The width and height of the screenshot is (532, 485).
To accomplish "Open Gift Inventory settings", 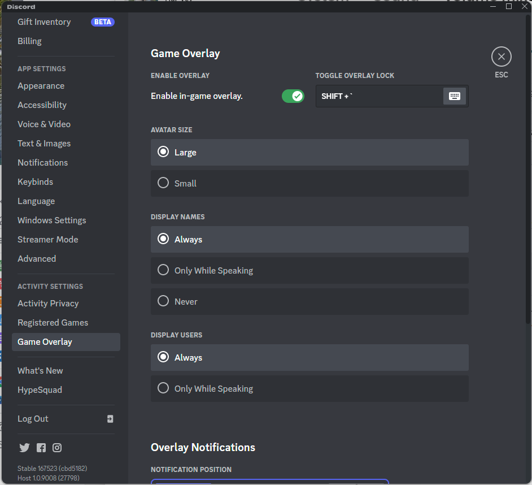I will pos(44,22).
